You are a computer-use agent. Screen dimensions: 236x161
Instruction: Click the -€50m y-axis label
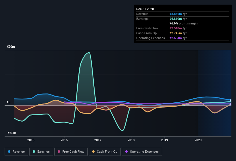[11, 133]
